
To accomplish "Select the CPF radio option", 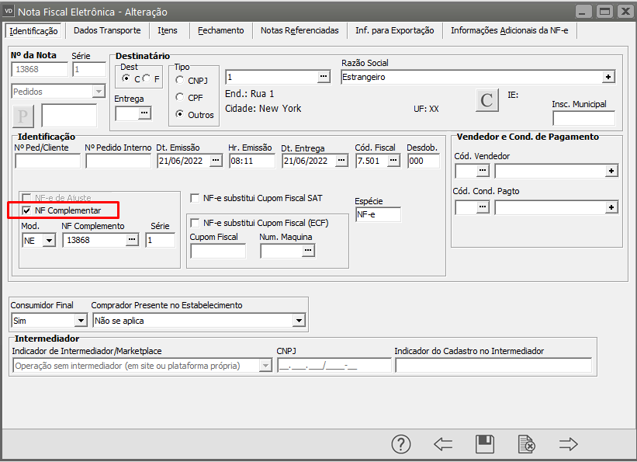I will click(x=180, y=97).
